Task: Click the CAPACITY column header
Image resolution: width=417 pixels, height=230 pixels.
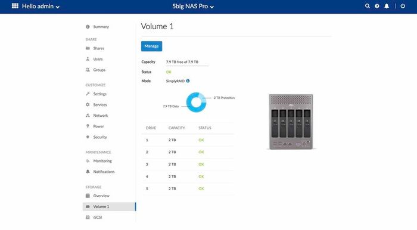Action: 176,128
